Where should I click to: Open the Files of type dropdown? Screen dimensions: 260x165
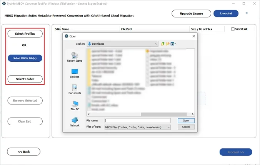137,127
